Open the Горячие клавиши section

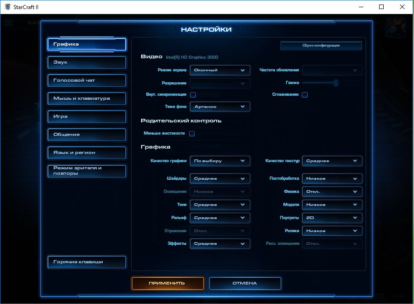pyautogui.click(x=87, y=262)
